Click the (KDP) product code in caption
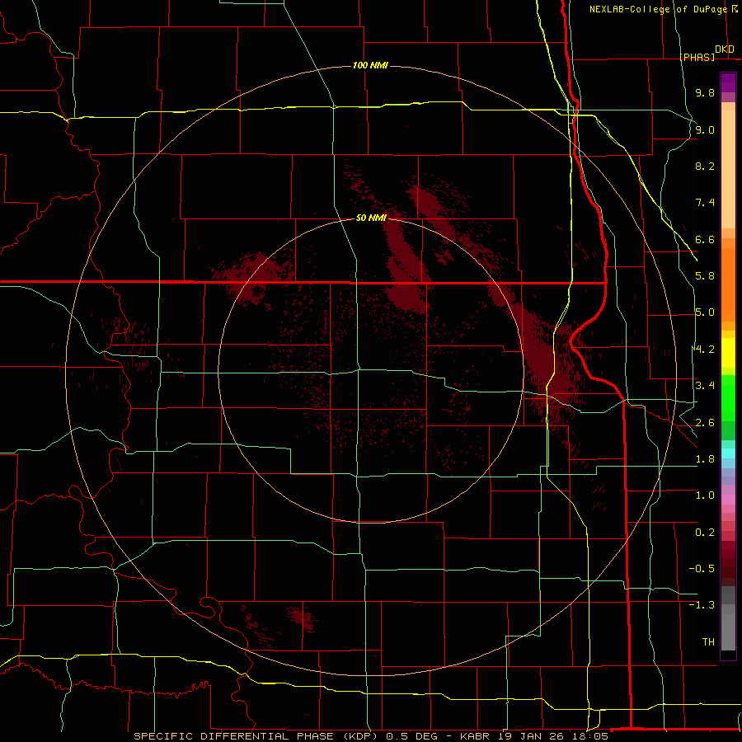 point(360,736)
